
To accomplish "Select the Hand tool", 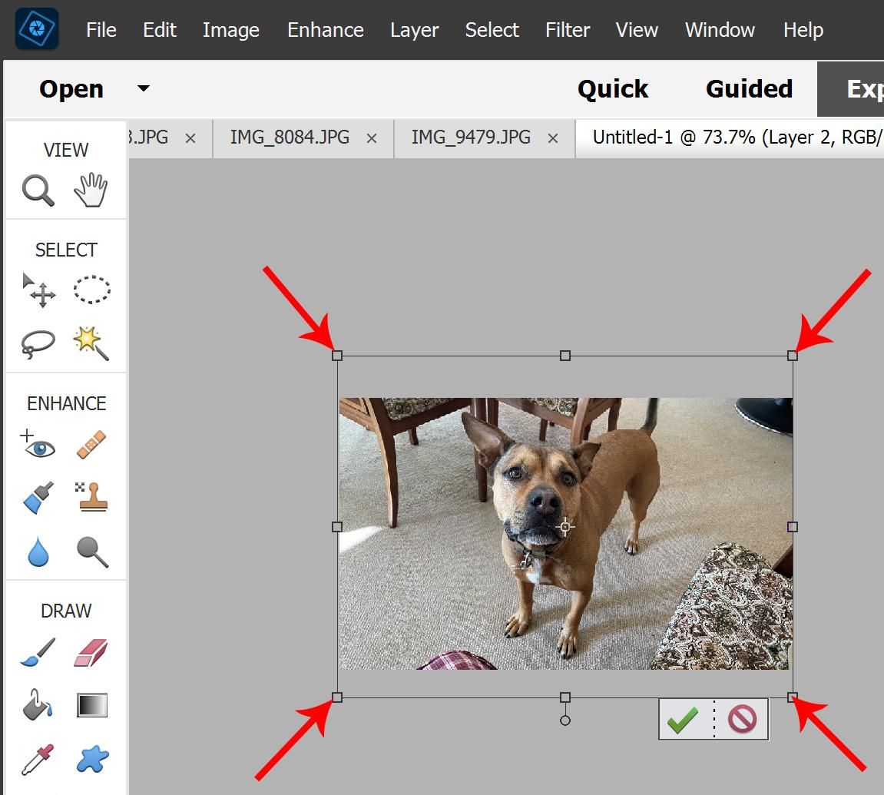I will 91,189.
